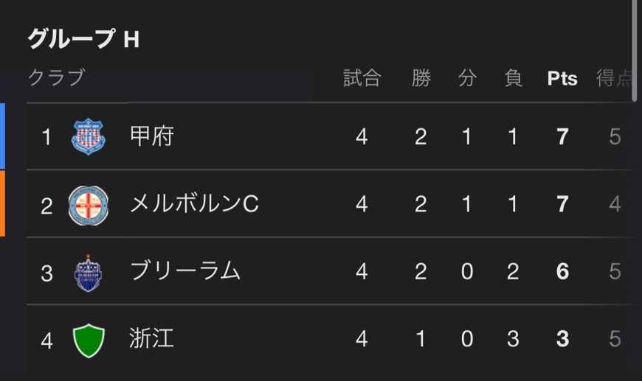Click the Melbourne City club crest
Viewport: 642px width, 381px height.
[x=89, y=205]
